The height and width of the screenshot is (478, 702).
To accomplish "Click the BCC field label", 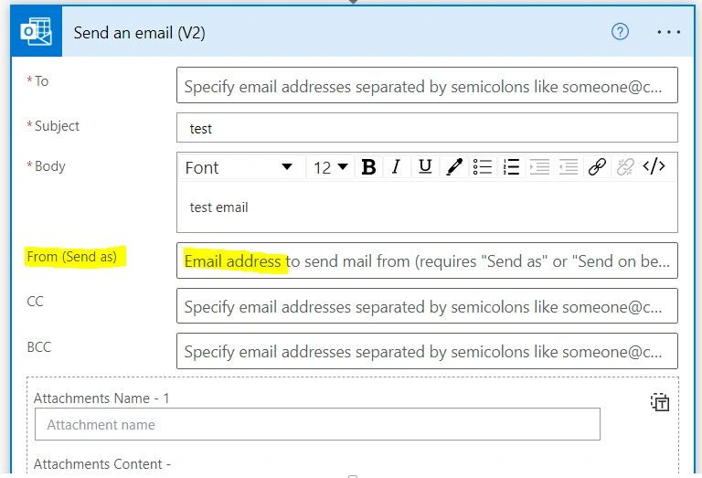I will pos(39,347).
